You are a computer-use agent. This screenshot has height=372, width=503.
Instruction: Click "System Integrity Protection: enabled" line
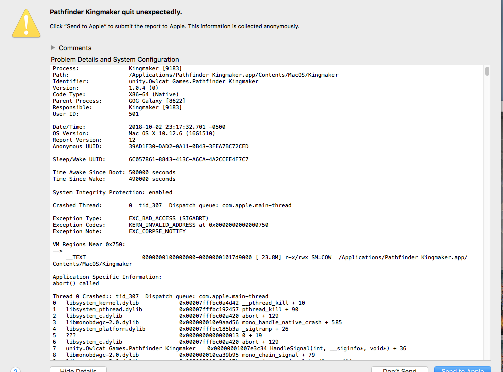click(x=112, y=192)
